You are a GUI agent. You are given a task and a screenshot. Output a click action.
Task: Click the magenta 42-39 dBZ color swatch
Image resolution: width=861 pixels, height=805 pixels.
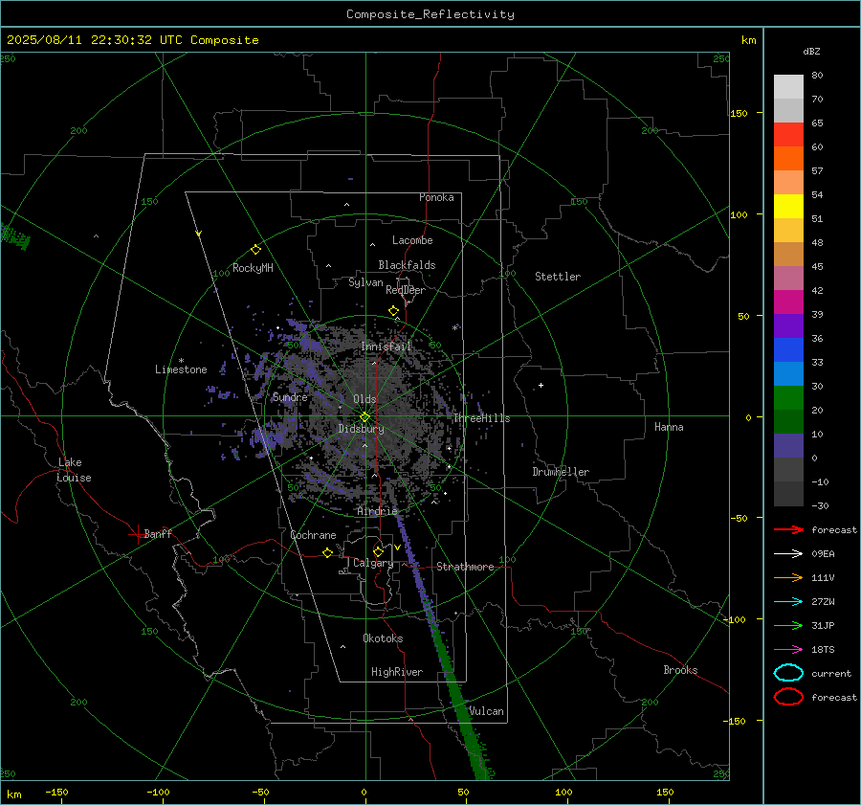pyautogui.click(x=788, y=302)
